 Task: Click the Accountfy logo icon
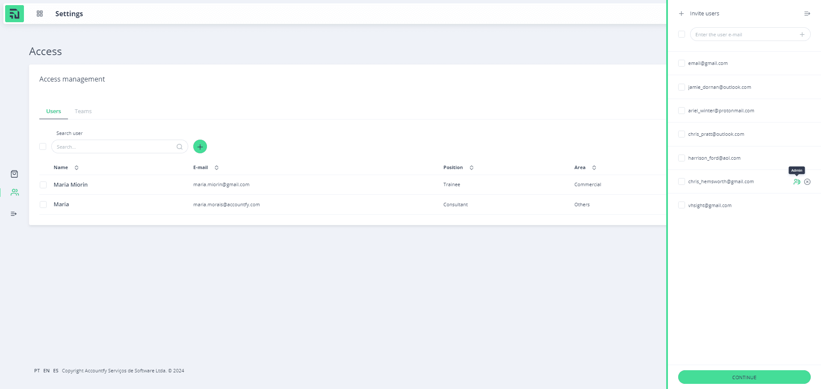(15, 14)
